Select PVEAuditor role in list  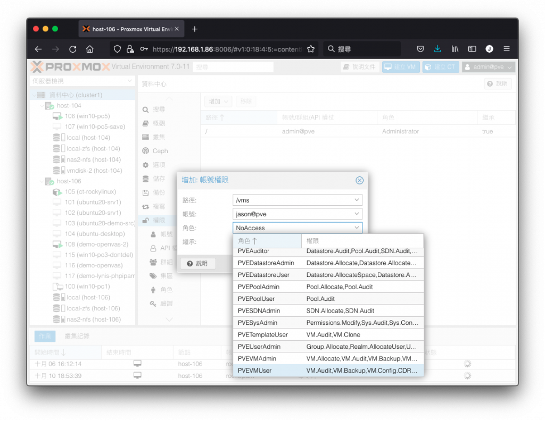[328, 251]
